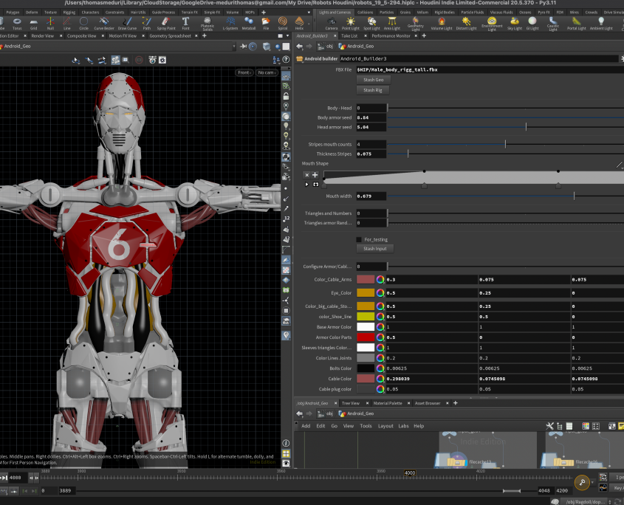
Task: Open the Performance Monitor tab
Action: tap(391, 35)
